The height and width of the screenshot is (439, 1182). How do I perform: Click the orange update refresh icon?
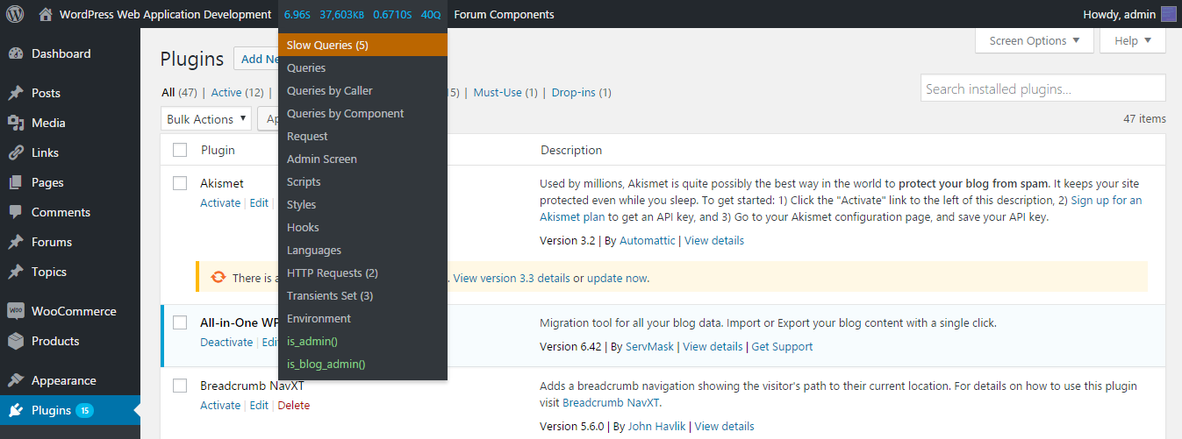[218, 278]
